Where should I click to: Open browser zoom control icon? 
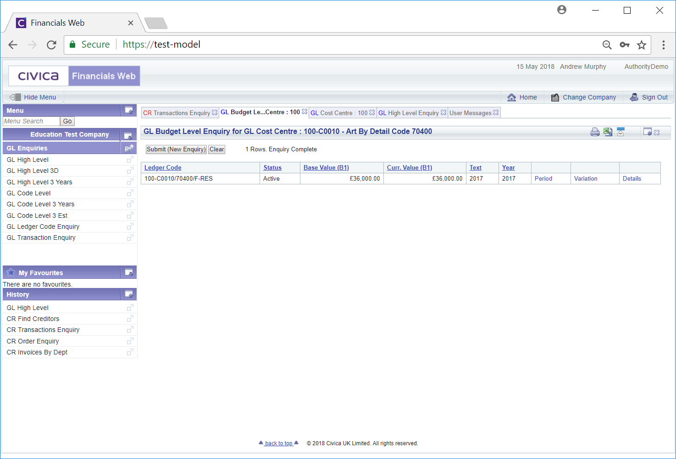607,45
